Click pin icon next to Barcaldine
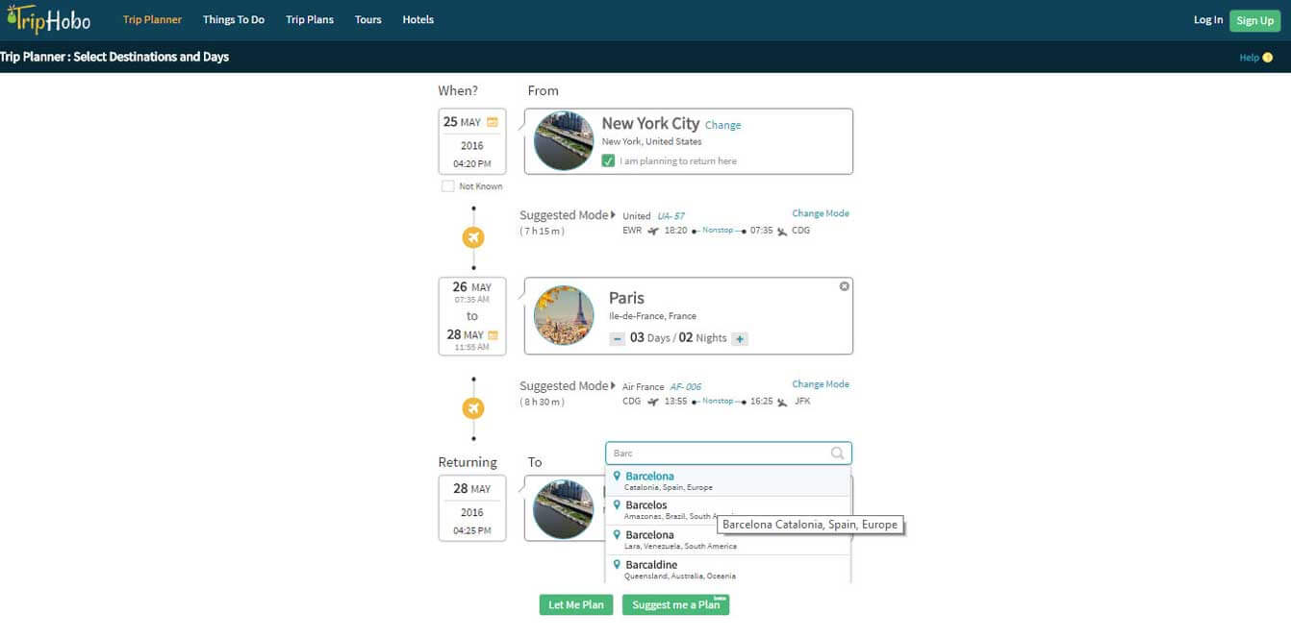Viewport: 1291px width, 638px height. [x=617, y=564]
